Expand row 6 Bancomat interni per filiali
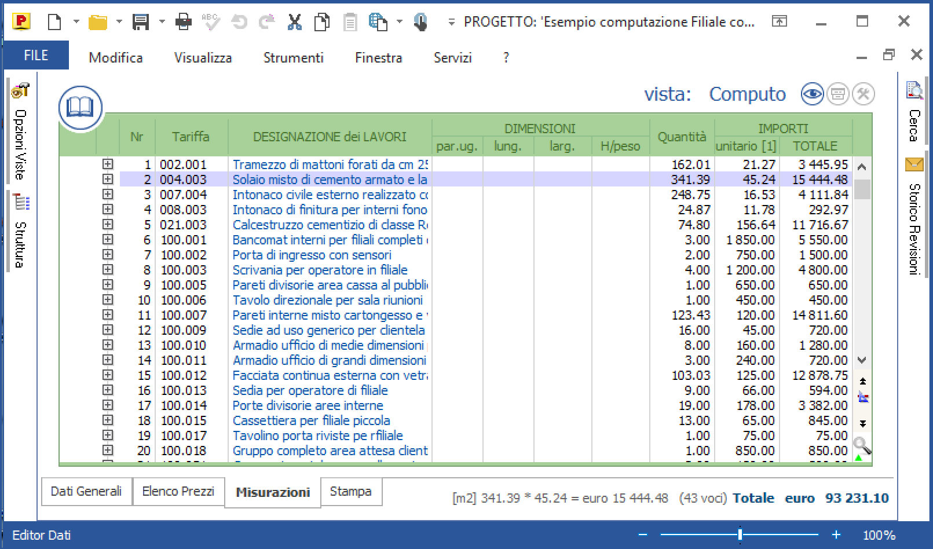The width and height of the screenshot is (933, 549). (108, 239)
